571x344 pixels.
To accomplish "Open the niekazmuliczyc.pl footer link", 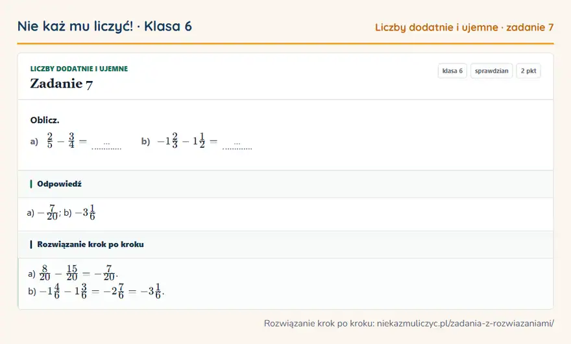I will coord(465,323).
